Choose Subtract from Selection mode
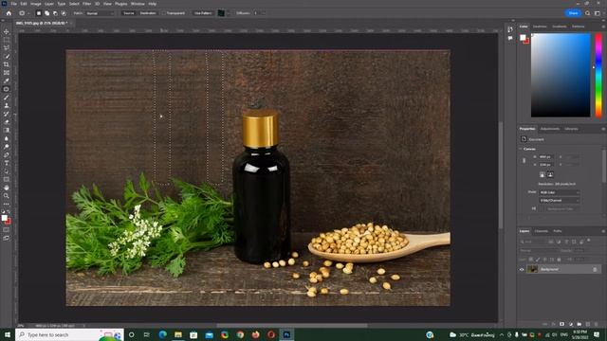Image resolution: width=607 pixels, height=341 pixels. [55, 13]
